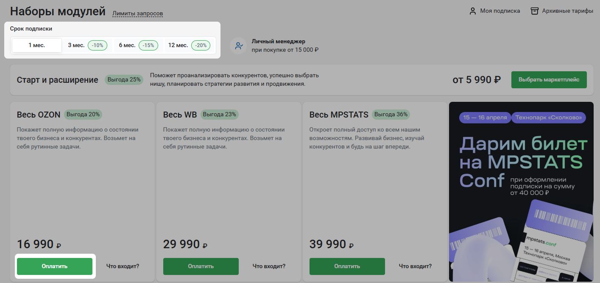600x283 pixels.
Task: Click the Личный менеджер person icon
Action: [239, 46]
